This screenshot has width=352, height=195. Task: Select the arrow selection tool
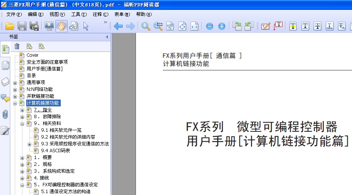coord(85,26)
